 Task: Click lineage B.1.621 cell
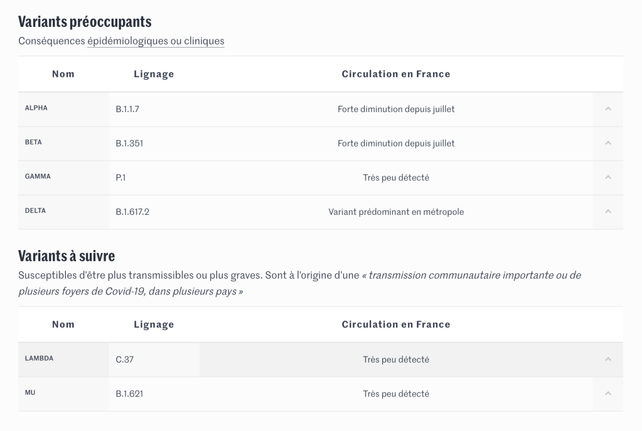click(129, 394)
